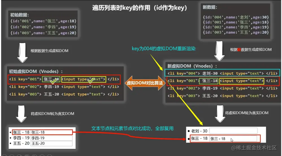Select the "新虚拟DOM（Vnodes）:" heading
Screen dimensions: 282x156
point(192,66)
